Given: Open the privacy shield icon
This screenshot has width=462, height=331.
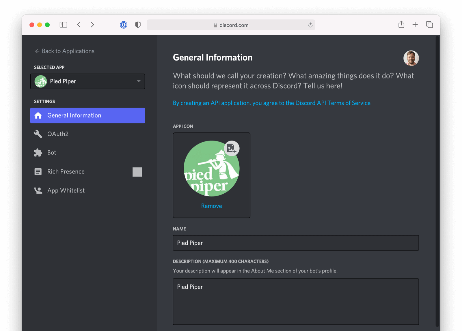Looking at the screenshot, I should pyautogui.click(x=138, y=25).
